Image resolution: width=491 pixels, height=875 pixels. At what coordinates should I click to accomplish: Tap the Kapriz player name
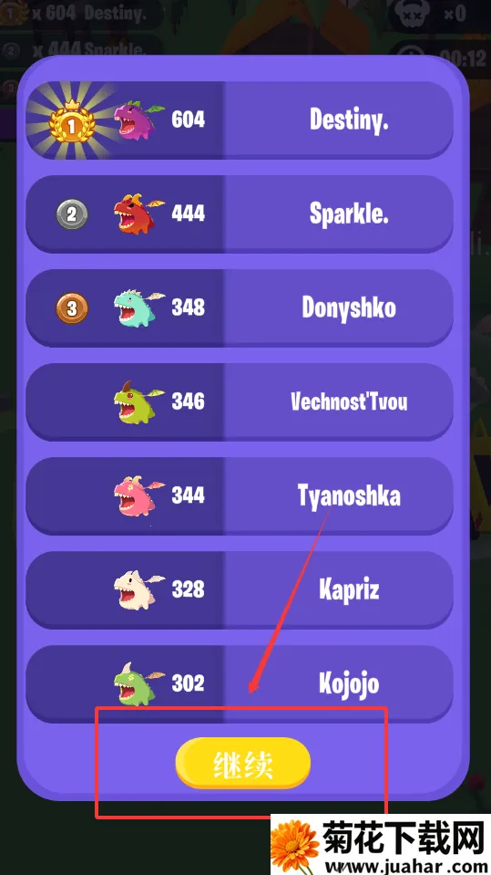tap(349, 590)
